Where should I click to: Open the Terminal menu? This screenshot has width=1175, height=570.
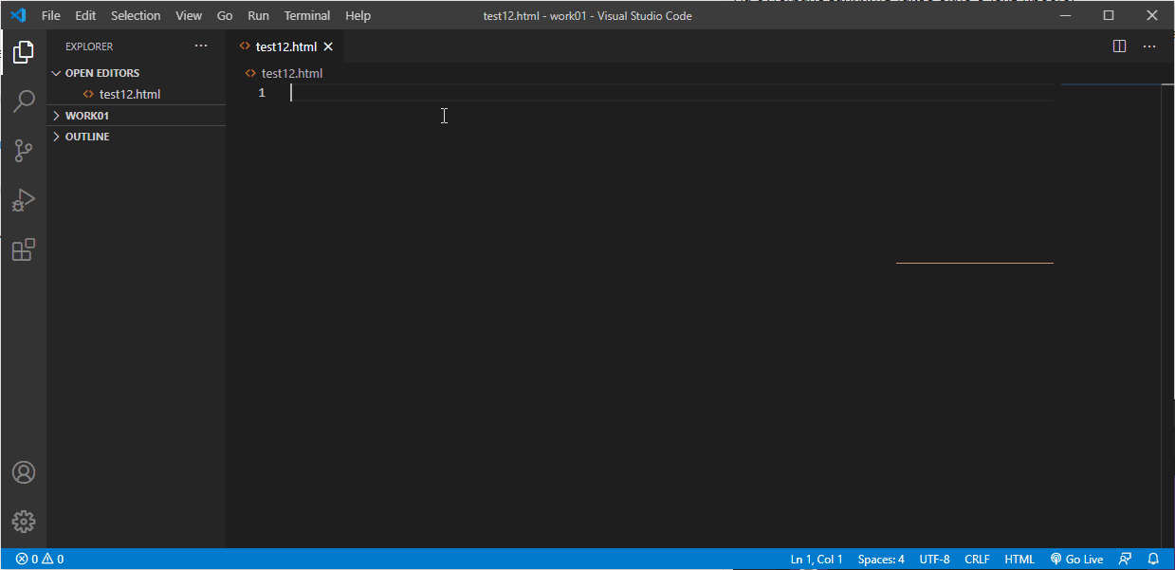(x=307, y=16)
